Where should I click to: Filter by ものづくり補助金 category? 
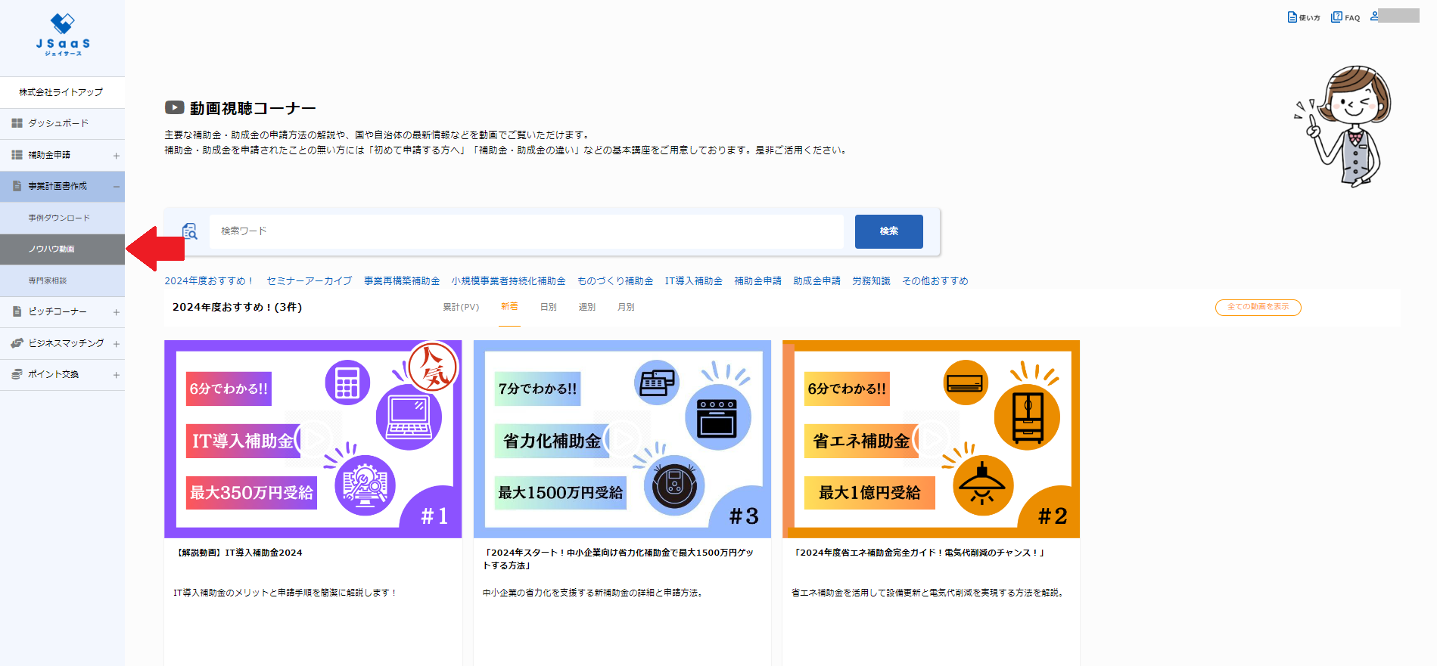615,281
